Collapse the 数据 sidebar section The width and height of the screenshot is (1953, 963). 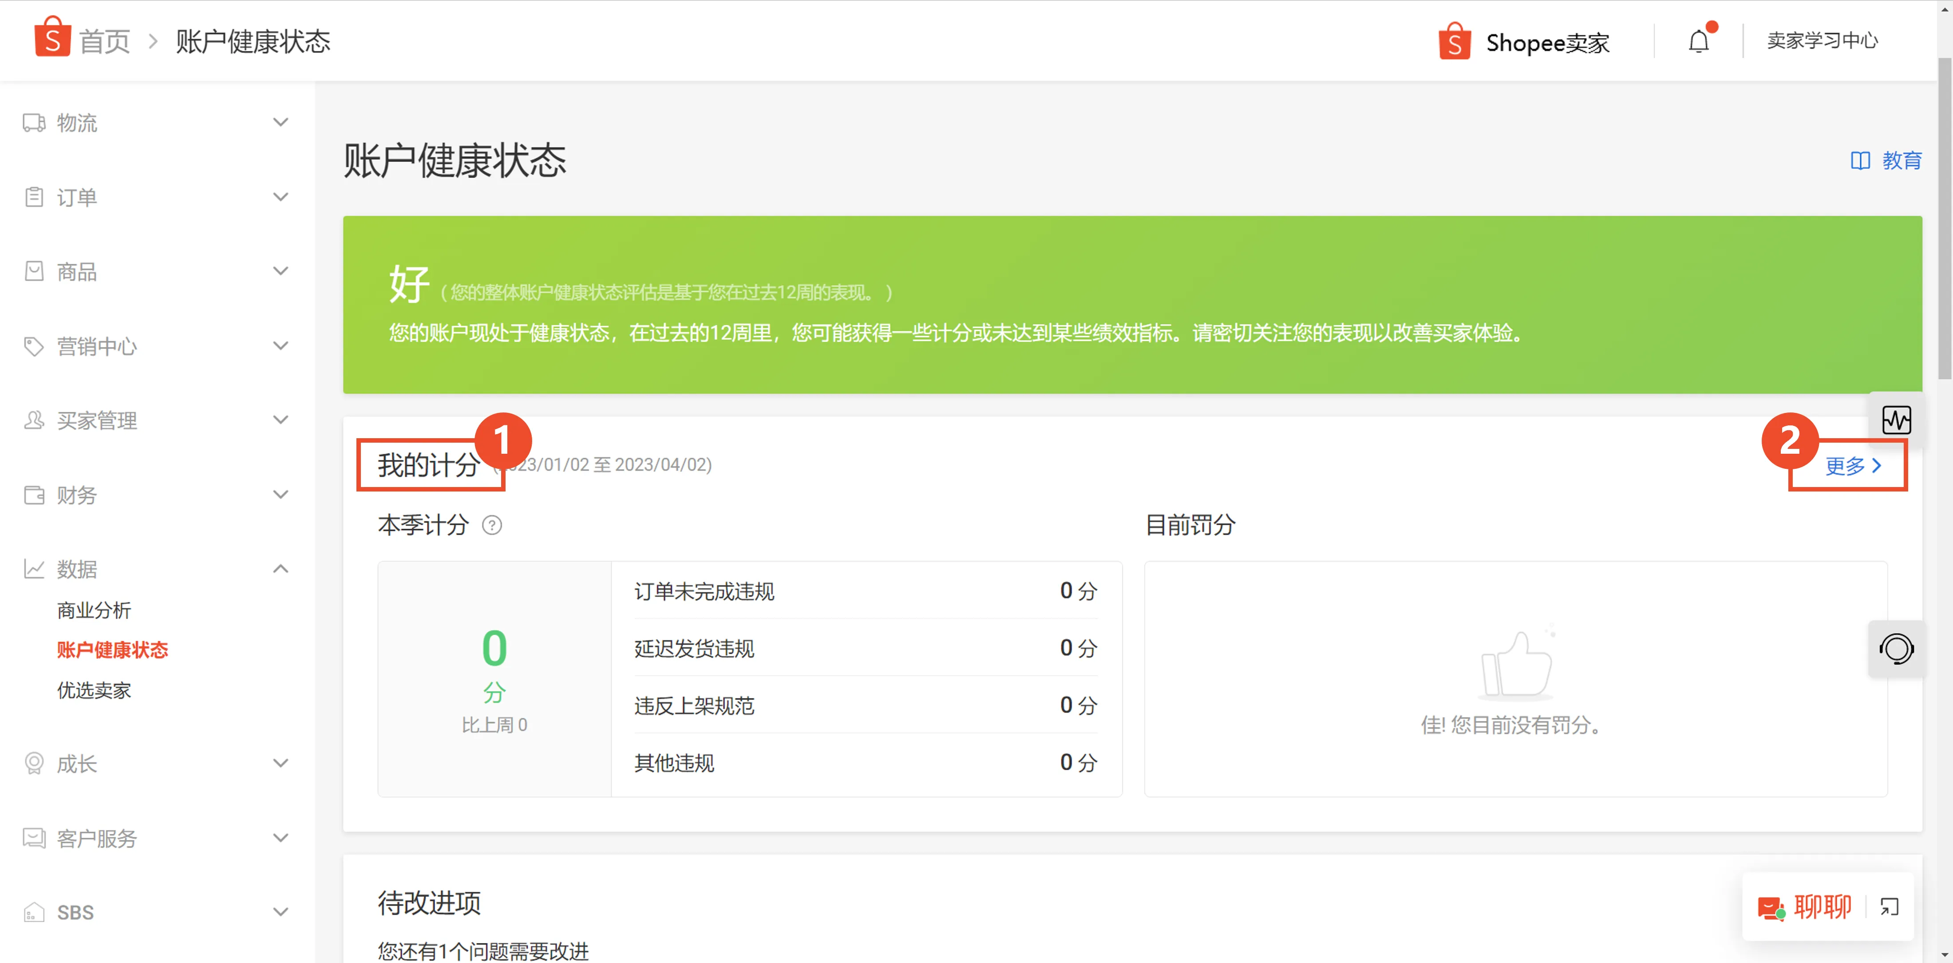click(281, 568)
